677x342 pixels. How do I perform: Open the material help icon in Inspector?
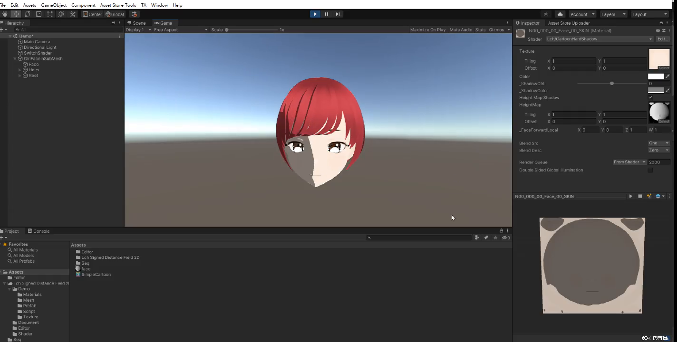click(658, 30)
